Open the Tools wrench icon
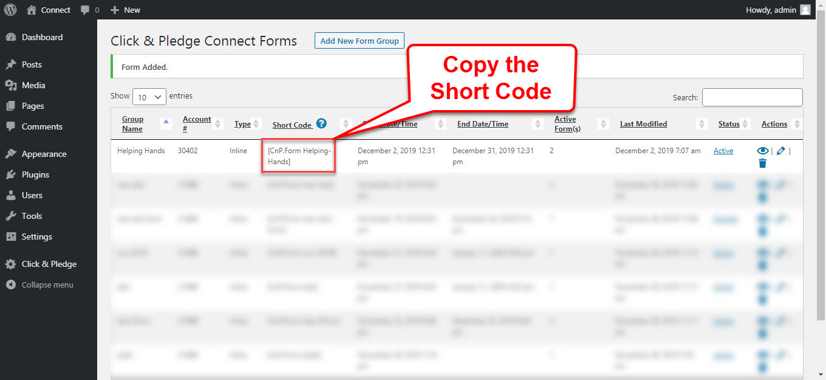This screenshot has height=380, width=826. pyautogui.click(x=11, y=216)
